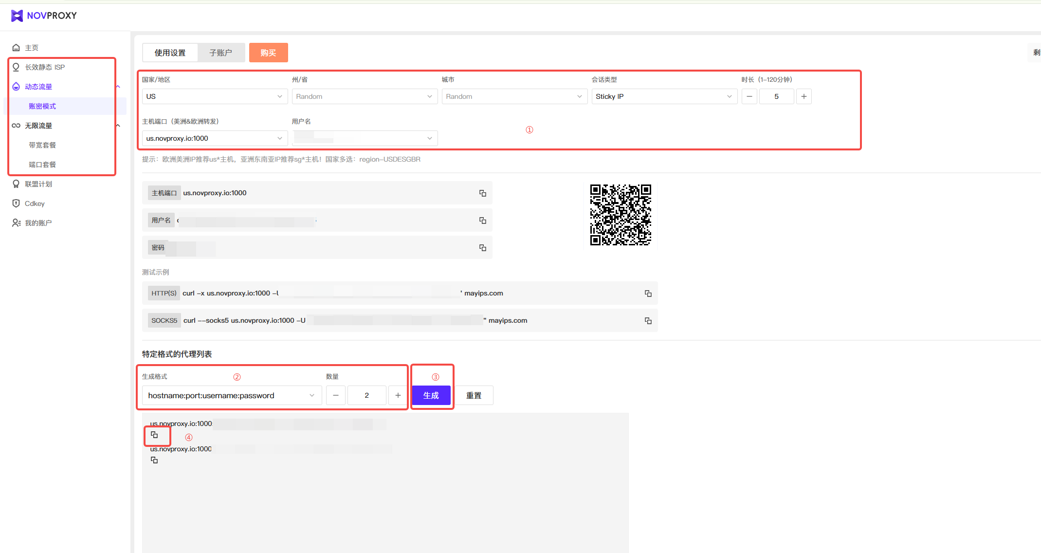This screenshot has width=1041, height=553.
Task: Open the 生成格式 format dropdown
Action: (x=231, y=395)
